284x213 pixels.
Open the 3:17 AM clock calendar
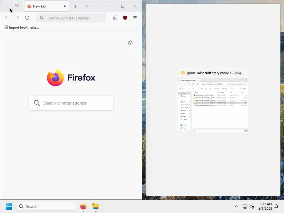pos(265,206)
